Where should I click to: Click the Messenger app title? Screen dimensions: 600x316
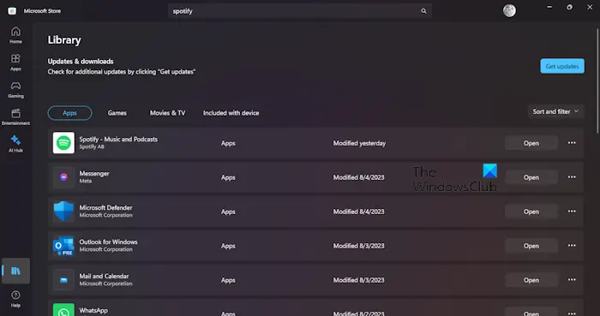click(x=94, y=174)
